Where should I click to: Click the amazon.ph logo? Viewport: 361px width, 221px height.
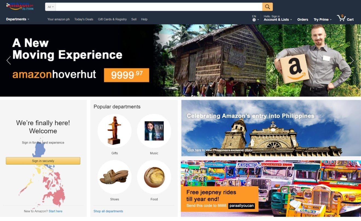click(x=20, y=6)
